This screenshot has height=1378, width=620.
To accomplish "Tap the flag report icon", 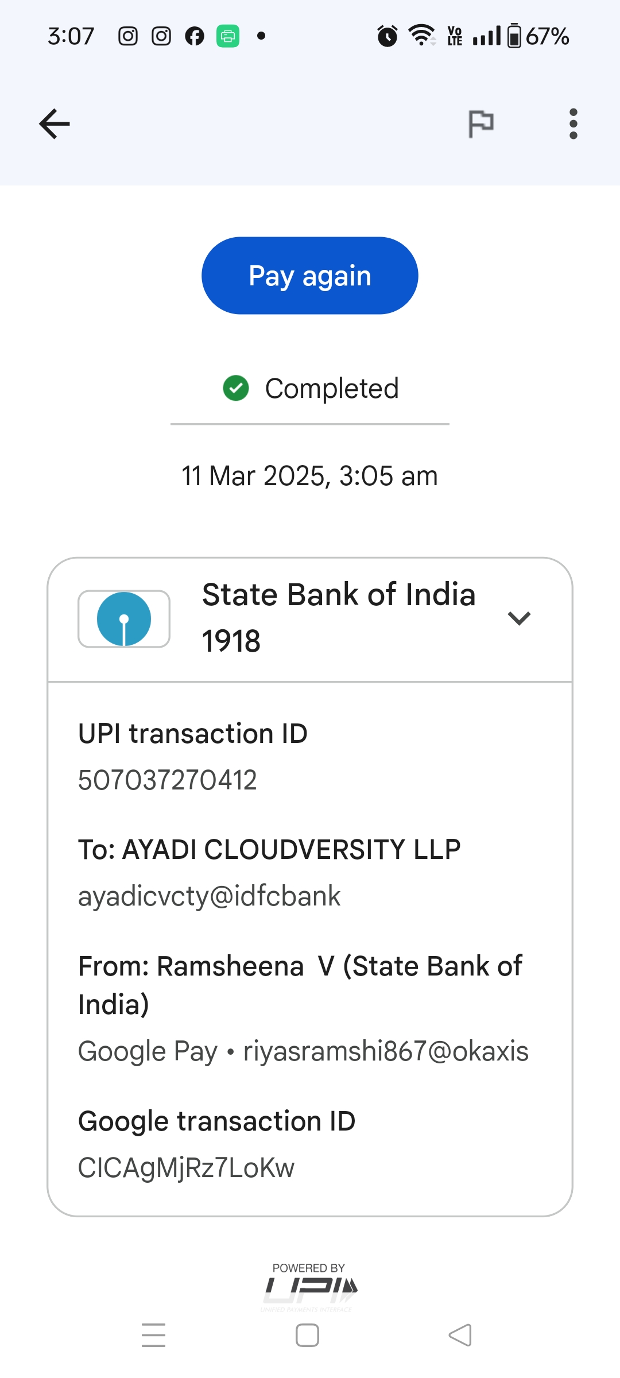I will [481, 123].
